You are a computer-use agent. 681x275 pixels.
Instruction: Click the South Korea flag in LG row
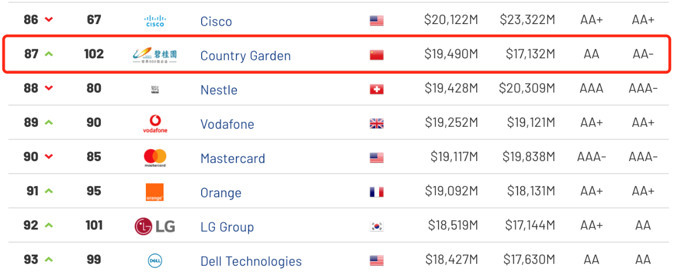point(376,226)
